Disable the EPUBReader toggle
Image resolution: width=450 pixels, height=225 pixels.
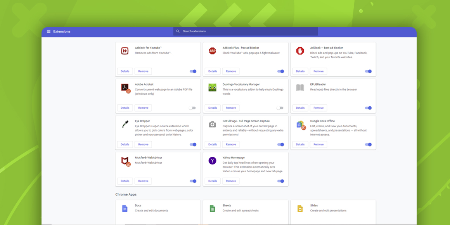[368, 108]
